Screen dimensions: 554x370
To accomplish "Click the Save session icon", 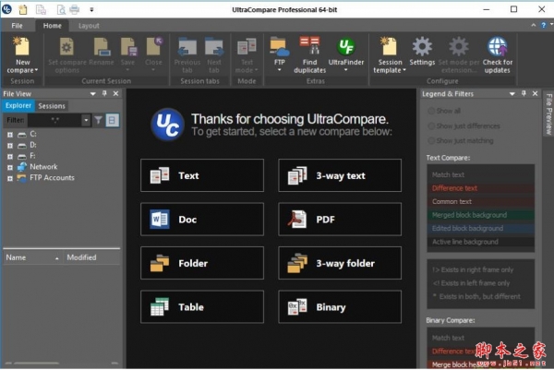I will click(128, 47).
